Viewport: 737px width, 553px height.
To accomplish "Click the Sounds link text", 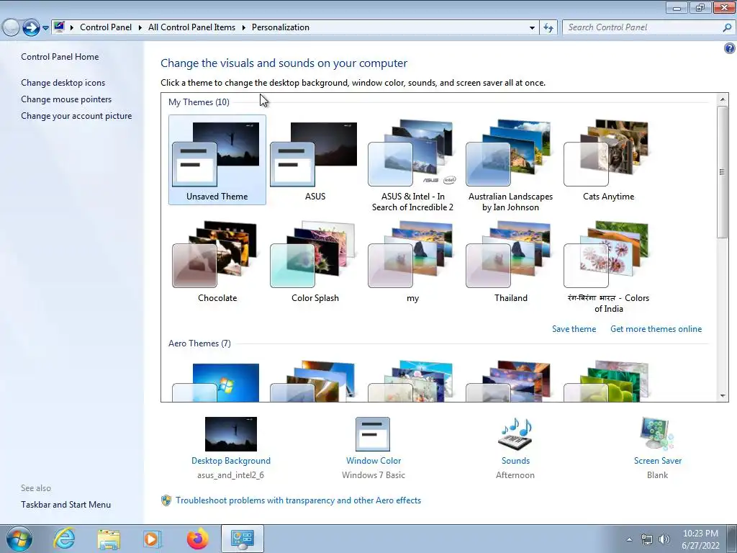I will click(515, 461).
